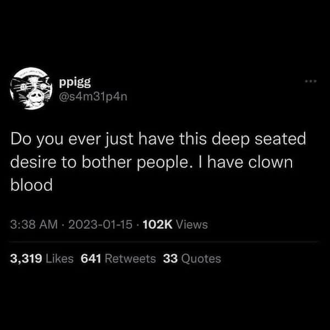The height and width of the screenshot is (330, 330).
Task: Open the Quotes list label
Action: pyautogui.click(x=201, y=258)
